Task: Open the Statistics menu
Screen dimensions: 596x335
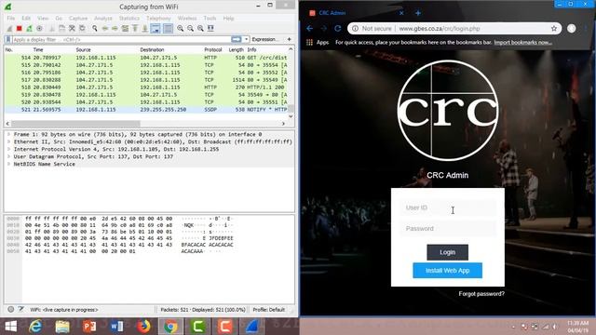Action: (129, 19)
